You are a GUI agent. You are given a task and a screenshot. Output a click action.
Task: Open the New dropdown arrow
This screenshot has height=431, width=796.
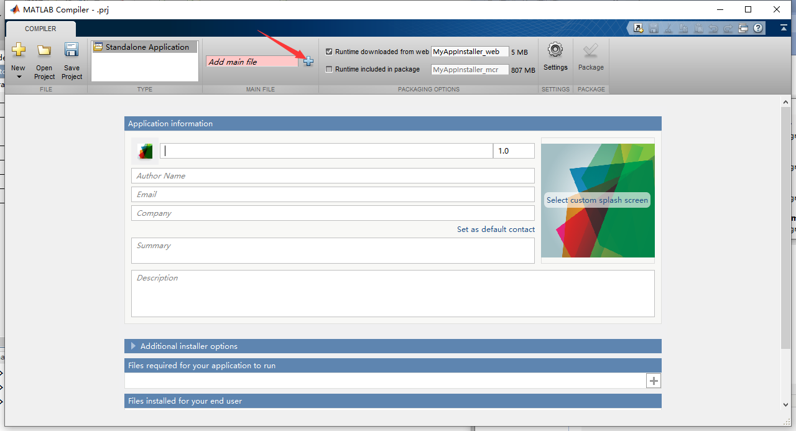click(19, 76)
